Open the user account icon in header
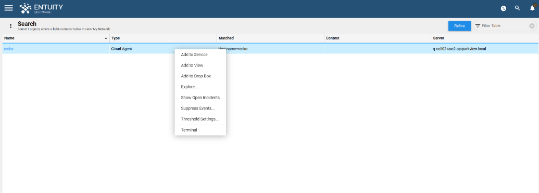 pyautogui.click(x=503, y=8)
